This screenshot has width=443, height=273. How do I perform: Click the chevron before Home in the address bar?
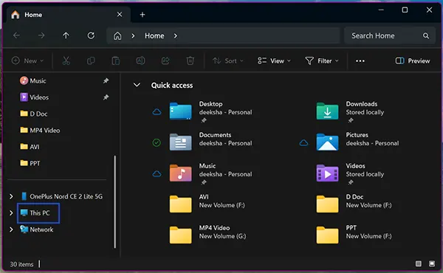click(x=133, y=36)
